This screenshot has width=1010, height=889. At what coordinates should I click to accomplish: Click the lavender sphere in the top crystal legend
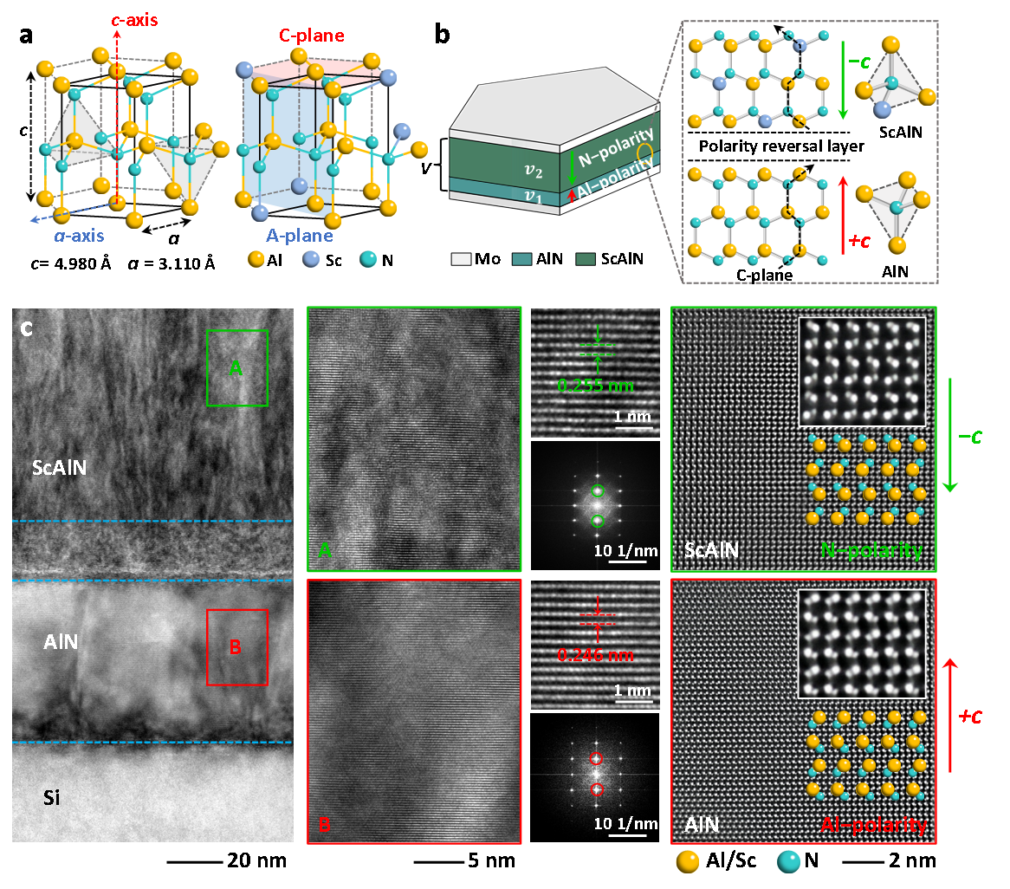pyautogui.click(x=311, y=259)
